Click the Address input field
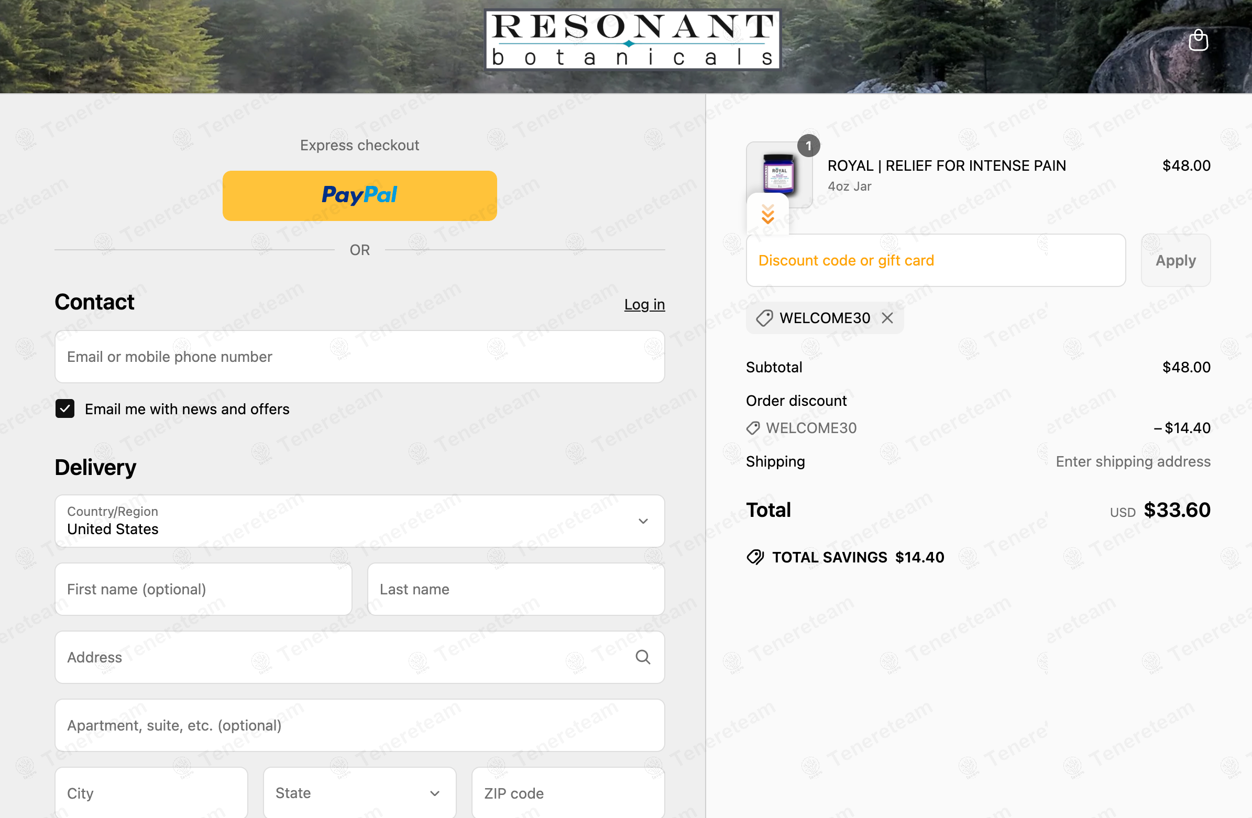This screenshot has height=818, width=1252. pos(359,657)
